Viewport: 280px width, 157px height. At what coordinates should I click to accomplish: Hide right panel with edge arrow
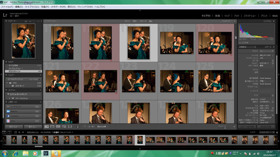[x=279, y=74]
